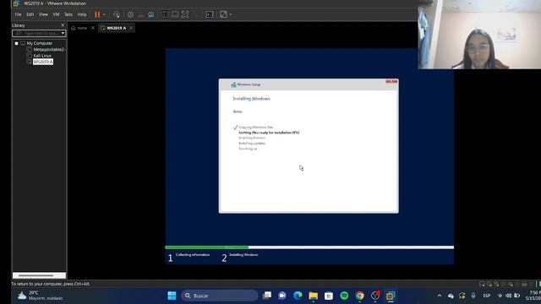Open the power options dropdown next to pause
Viewport: 541px width, 304px height.
[104, 14]
